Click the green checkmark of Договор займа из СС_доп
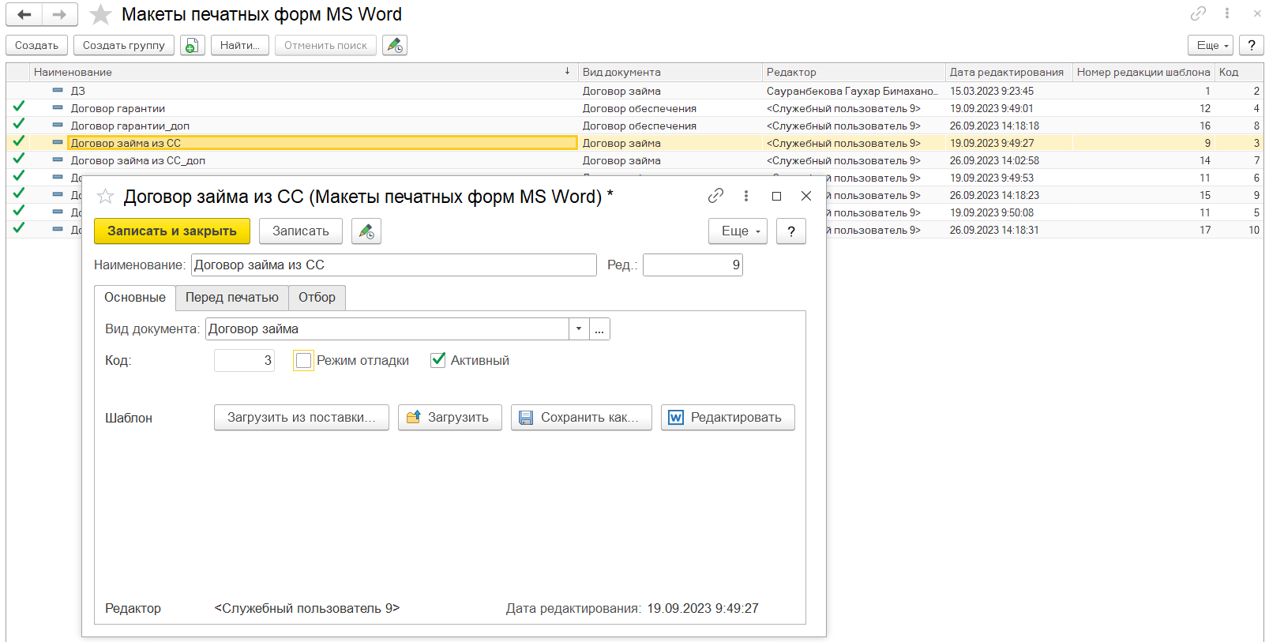 point(19,159)
